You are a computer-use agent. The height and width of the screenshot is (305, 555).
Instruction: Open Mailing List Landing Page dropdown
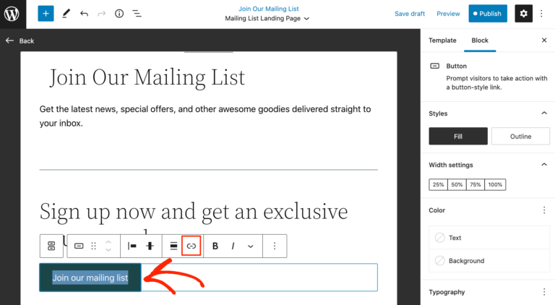[x=267, y=18]
